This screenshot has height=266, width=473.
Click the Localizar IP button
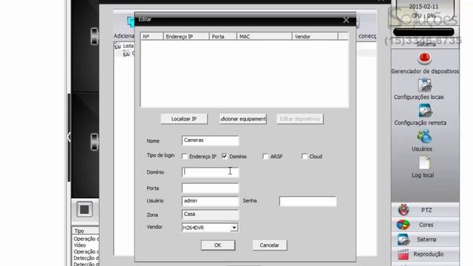(184, 119)
